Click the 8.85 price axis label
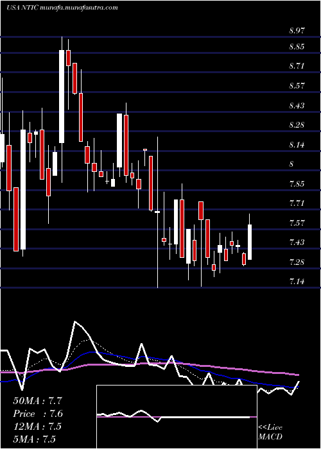Viewport: 321px width, 449px height. coord(297,47)
